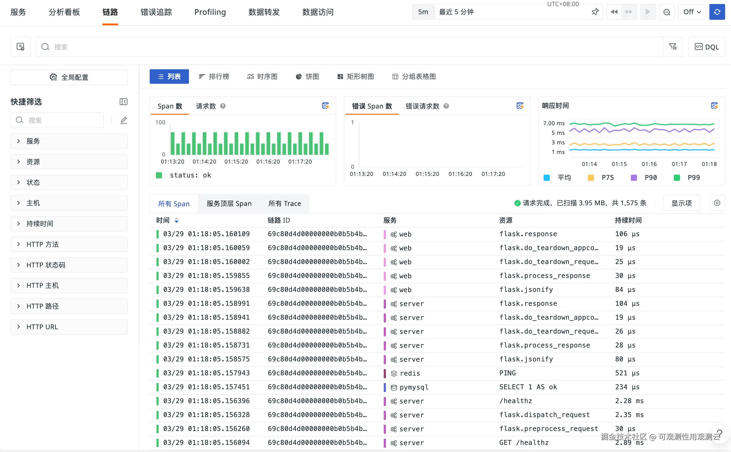This screenshot has width=731, height=452.
Task: Toggle the P90 legend color swatch
Action: tap(634, 178)
